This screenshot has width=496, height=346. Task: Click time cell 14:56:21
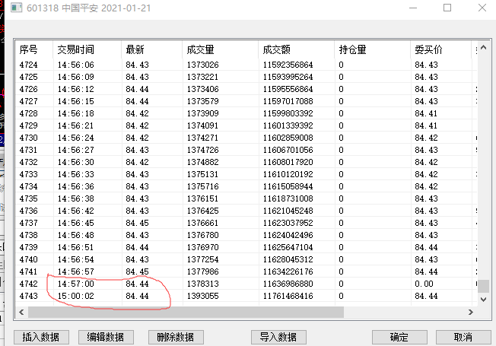[76, 126]
